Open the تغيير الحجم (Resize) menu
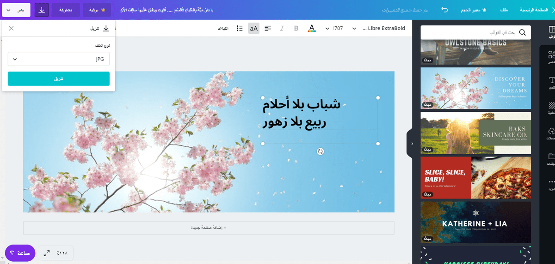Viewport: 555px width, 264px height. pos(475,10)
